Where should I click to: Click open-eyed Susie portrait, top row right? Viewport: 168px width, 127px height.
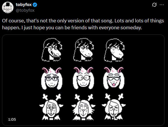click(x=114, y=50)
